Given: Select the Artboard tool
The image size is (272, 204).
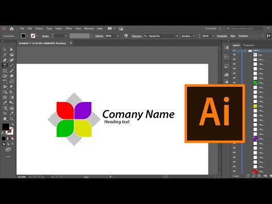Looking at the screenshot, I should 5,113.
